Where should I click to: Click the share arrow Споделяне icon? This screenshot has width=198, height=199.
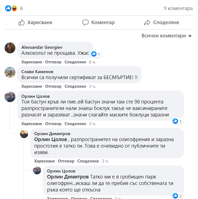tap(147, 22)
